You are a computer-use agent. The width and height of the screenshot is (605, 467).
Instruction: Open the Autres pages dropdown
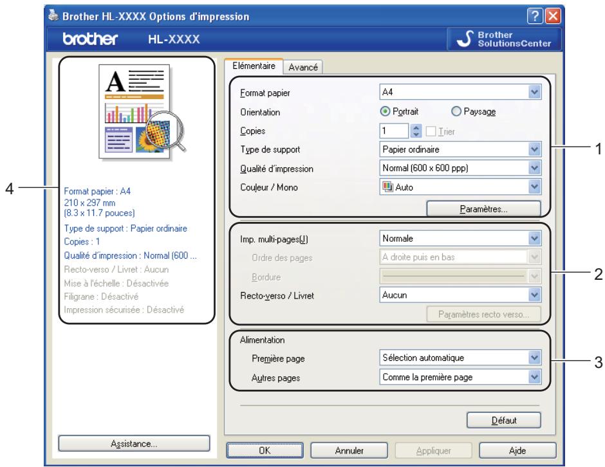[460, 377]
